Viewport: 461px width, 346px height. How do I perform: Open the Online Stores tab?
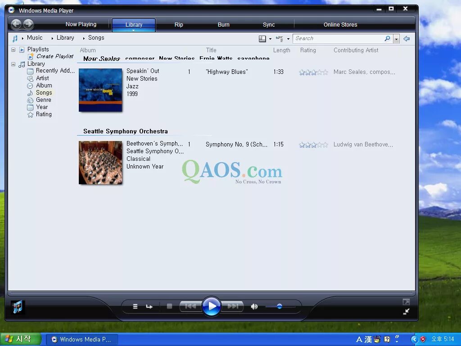tap(340, 25)
